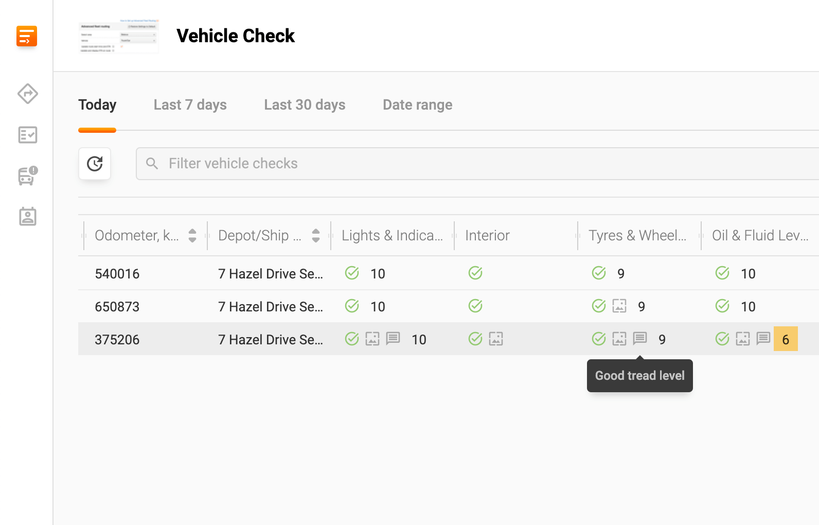
Task: Click the Oil check mark in row 540016
Action: point(722,273)
